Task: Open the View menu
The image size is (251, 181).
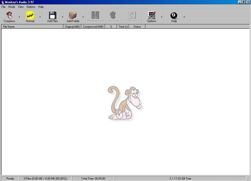Action: (21, 7)
